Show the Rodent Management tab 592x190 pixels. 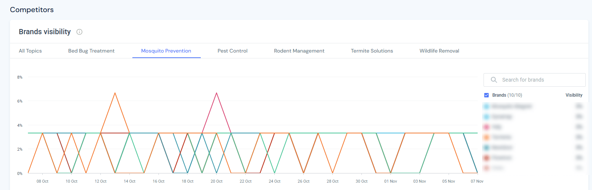[299, 51]
